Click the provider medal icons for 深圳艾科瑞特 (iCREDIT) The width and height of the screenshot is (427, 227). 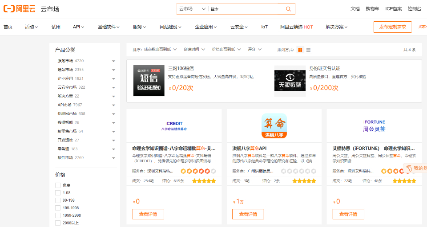[x=198, y=171]
